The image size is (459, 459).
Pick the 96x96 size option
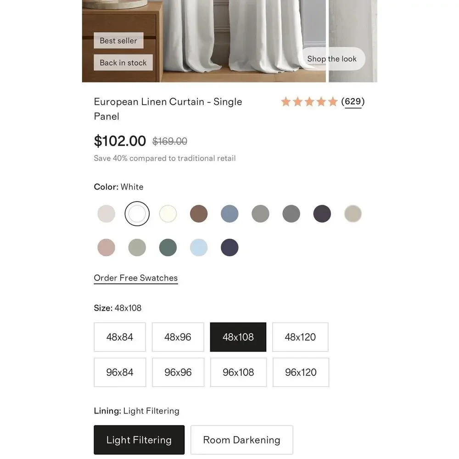[x=178, y=372]
